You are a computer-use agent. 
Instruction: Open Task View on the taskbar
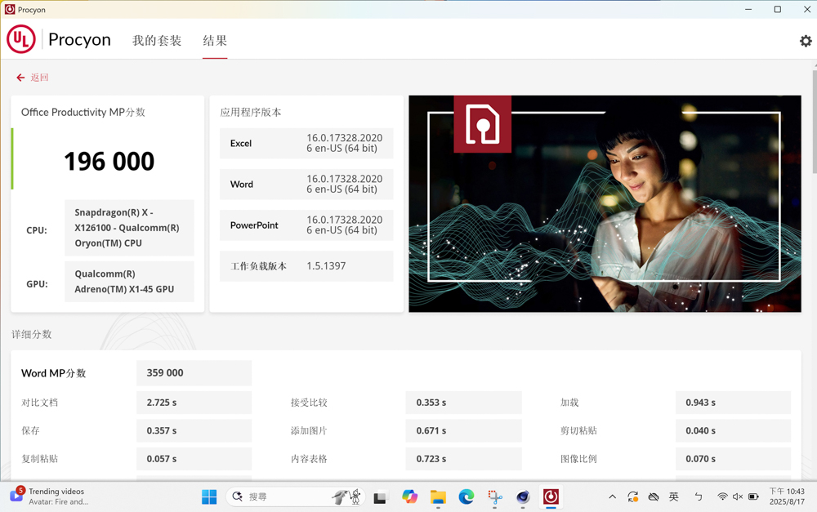click(x=380, y=497)
